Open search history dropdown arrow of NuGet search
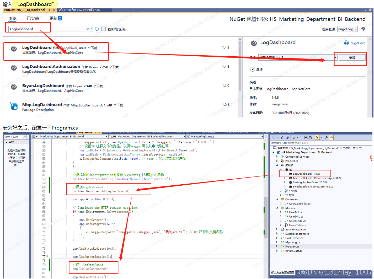The width and height of the screenshot is (374, 279). tap(92, 29)
